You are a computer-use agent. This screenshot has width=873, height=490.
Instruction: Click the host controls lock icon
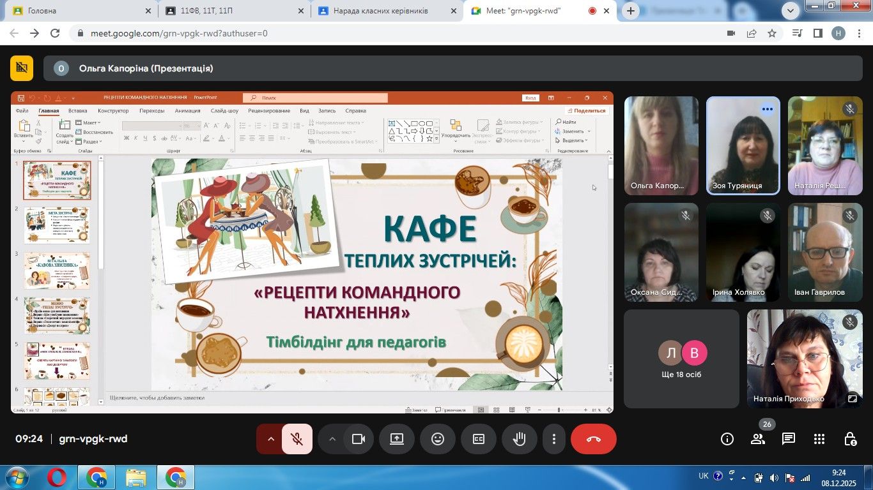tap(850, 439)
